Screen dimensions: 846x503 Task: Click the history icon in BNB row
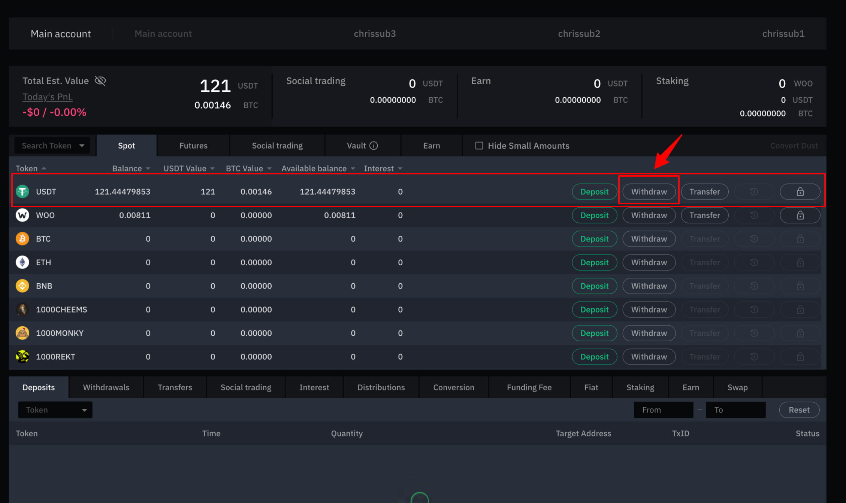point(754,286)
